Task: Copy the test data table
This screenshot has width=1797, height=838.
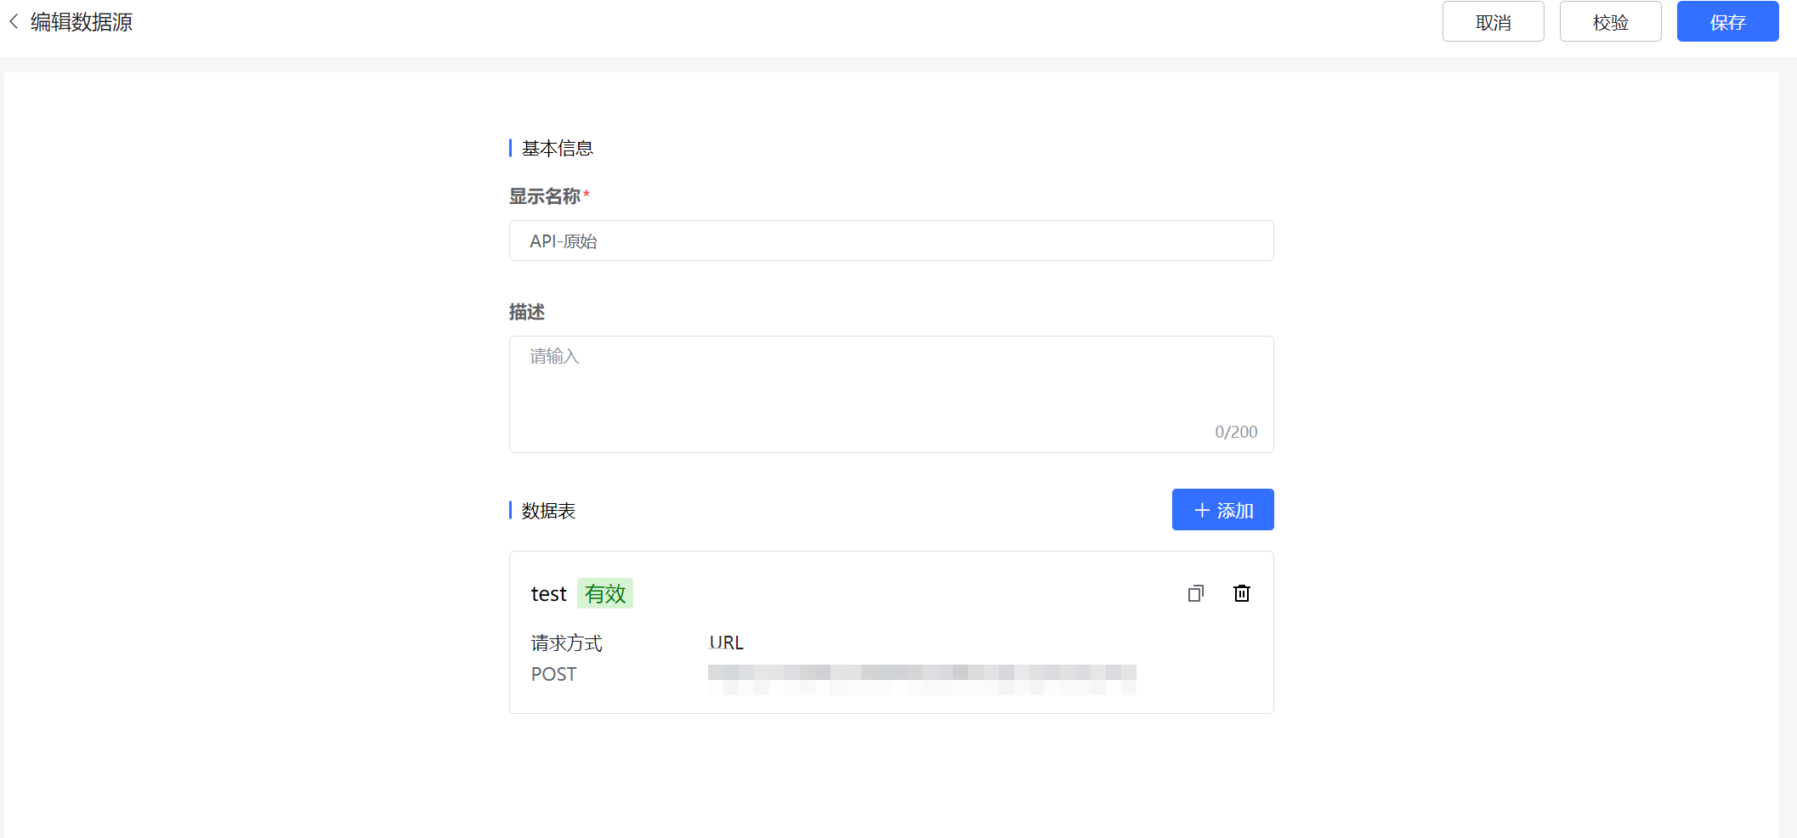Action: click(x=1196, y=593)
